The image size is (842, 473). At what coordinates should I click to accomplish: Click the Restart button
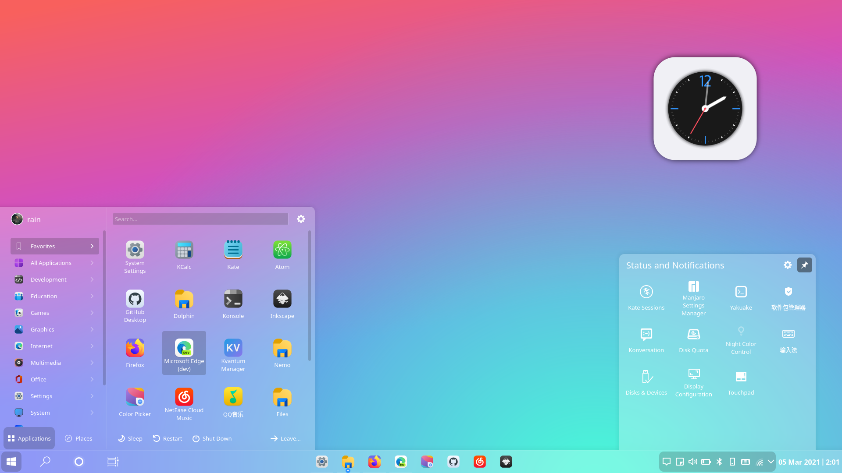168,438
